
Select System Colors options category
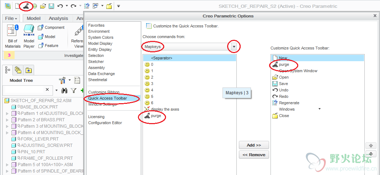101,37
